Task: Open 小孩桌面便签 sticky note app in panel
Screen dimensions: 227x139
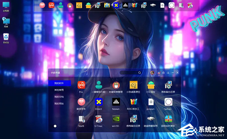Action: [x=133, y=85]
